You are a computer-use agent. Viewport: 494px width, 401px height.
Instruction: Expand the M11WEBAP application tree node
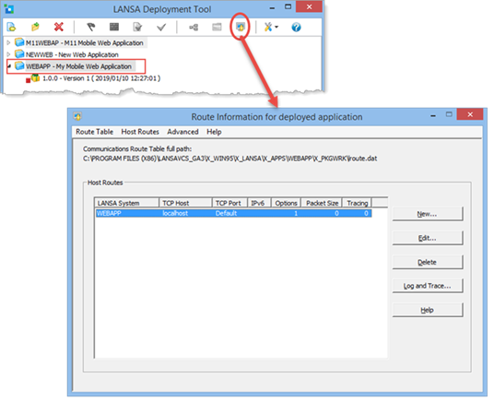[8, 42]
